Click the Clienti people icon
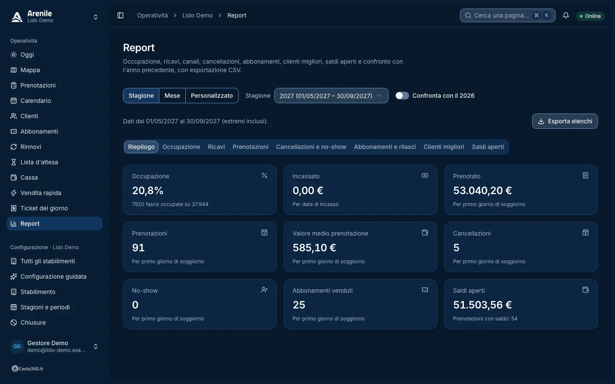615x384 pixels. [x=14, y=116]
